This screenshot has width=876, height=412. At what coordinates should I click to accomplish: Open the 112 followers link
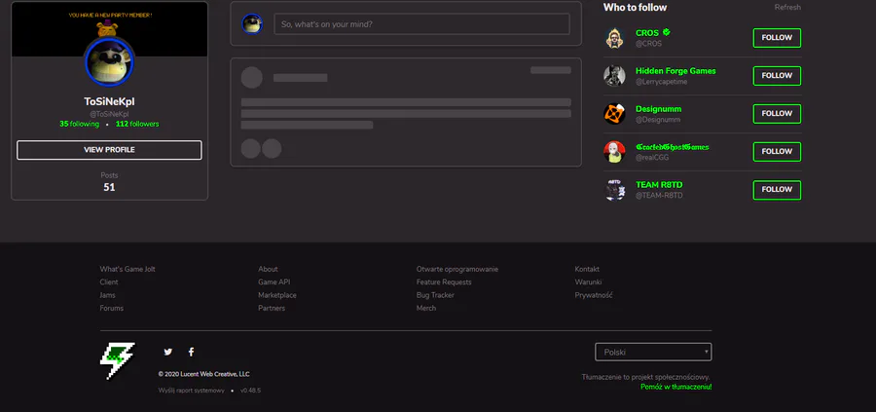[137, 124]
